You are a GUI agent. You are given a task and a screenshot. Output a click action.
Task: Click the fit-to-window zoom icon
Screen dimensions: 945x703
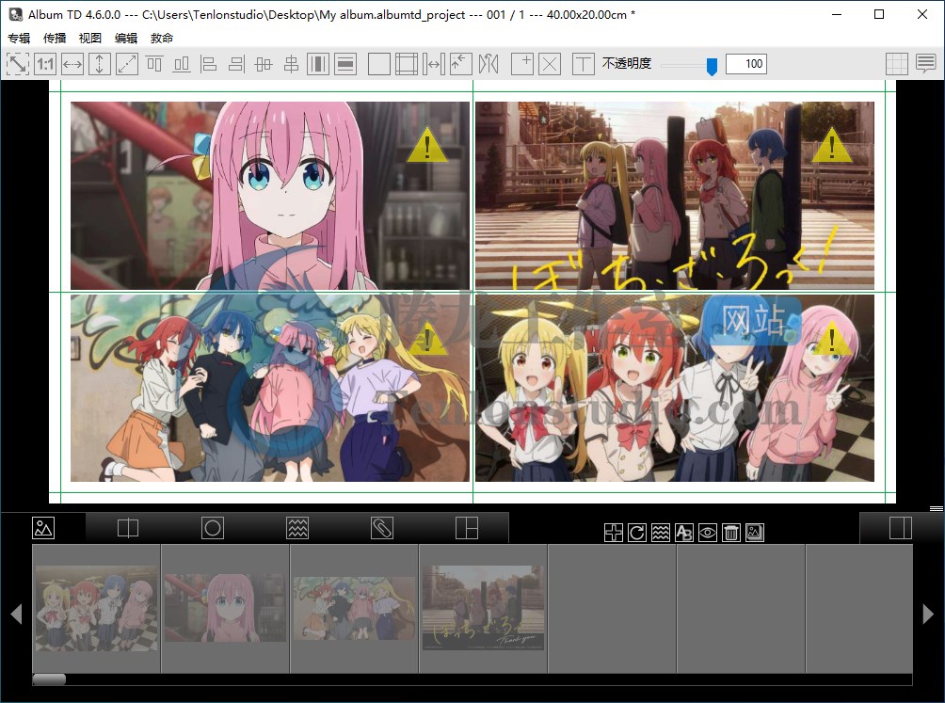point(18,64)
